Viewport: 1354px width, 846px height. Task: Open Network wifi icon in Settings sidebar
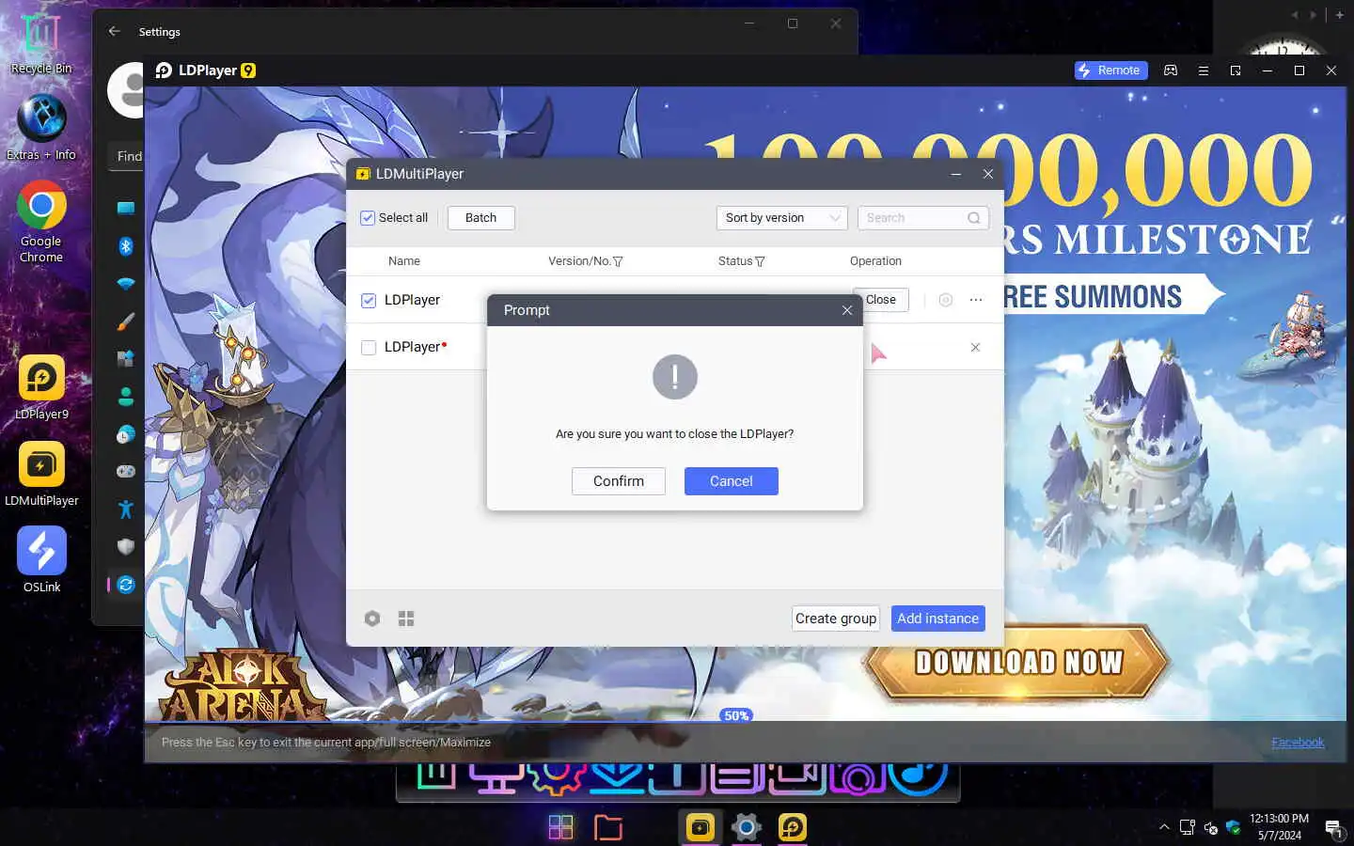tap(126, 284)
